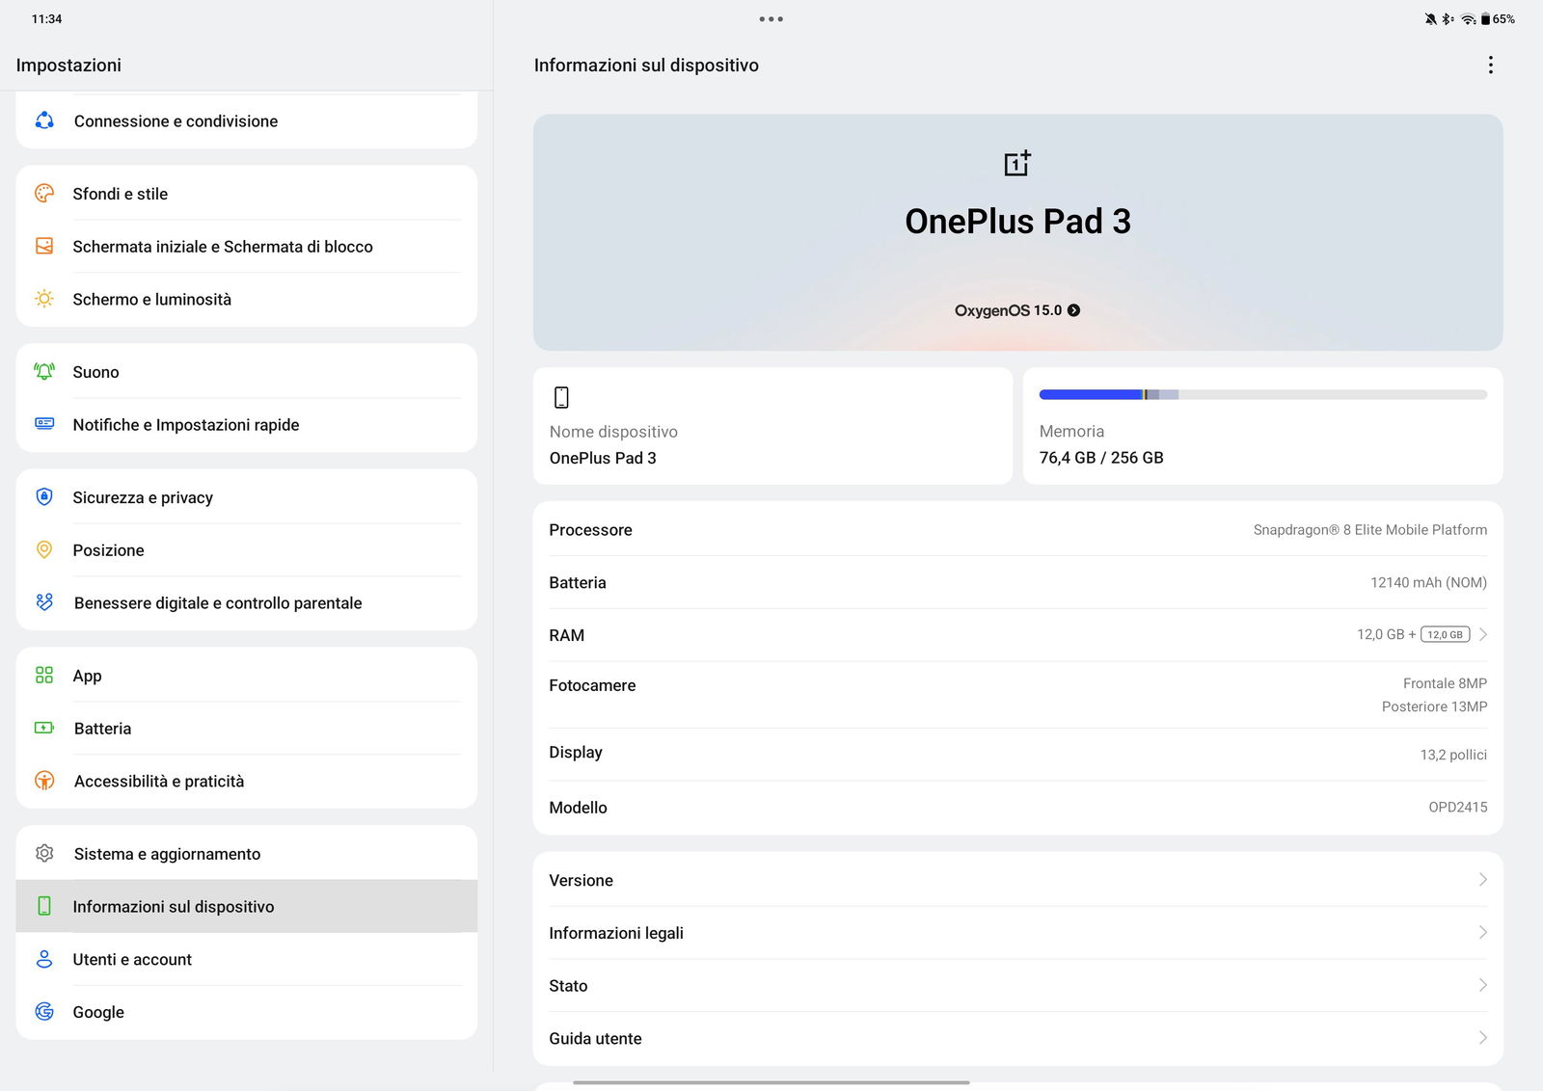This screenshot has height=1091, width=1543.
Task: Click the Notifiche e Impostazioni rapide icon
Action: 44,423
